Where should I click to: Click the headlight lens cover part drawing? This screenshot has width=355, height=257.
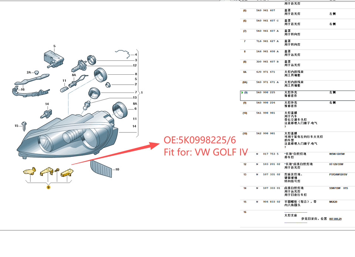[101, 169]
